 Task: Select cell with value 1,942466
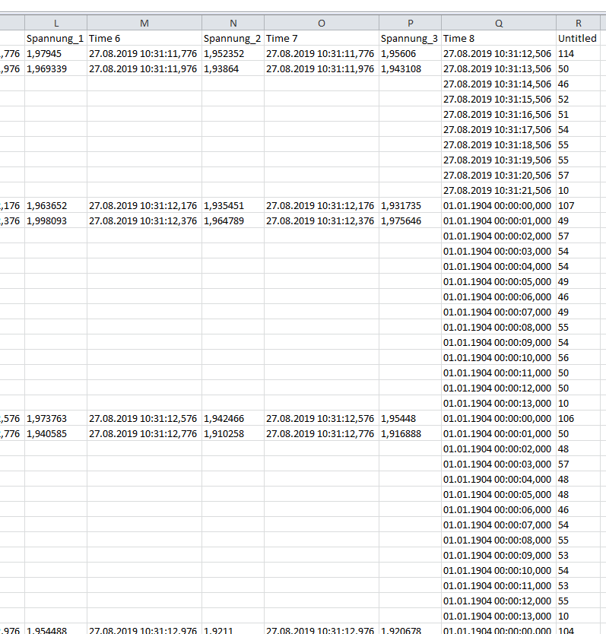coord(233,419)
